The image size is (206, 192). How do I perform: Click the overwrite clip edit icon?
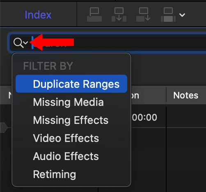(168, 15)
